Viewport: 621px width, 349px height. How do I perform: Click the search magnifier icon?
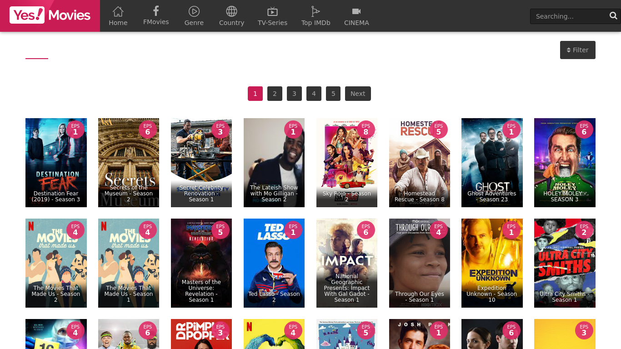[x=613, y=16]
